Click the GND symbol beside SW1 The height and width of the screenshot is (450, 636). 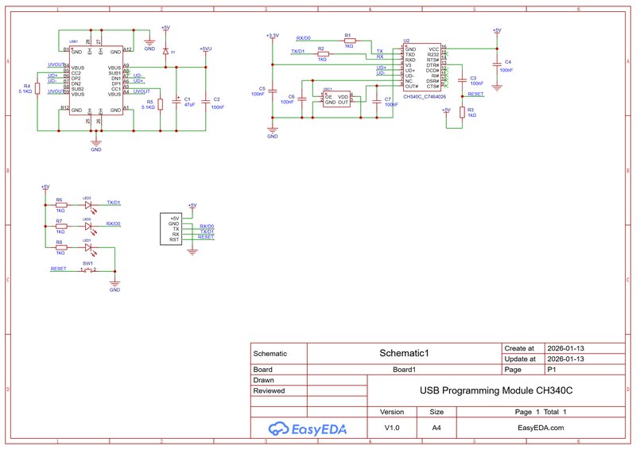pyautogui.click(x=114, y=285)
